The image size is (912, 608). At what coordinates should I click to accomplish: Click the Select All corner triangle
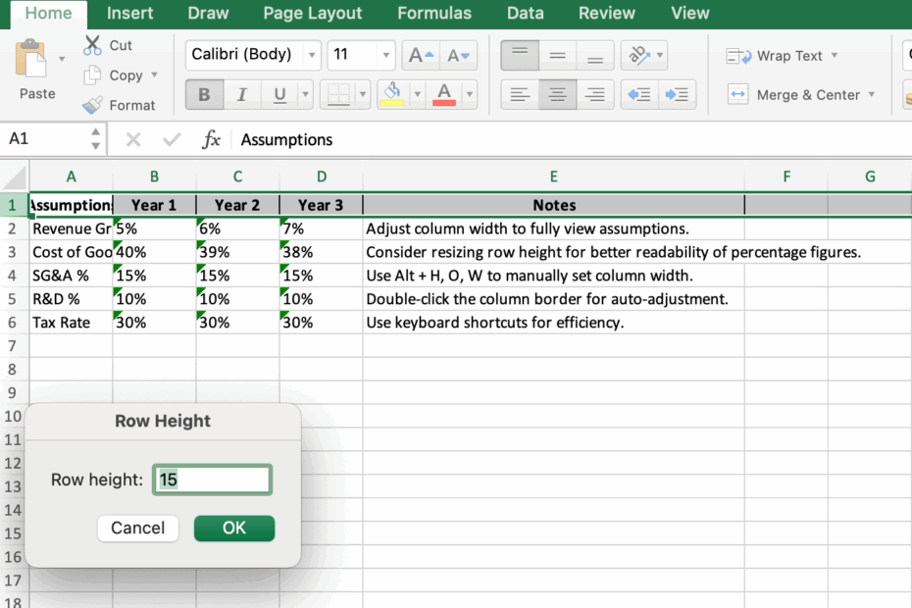pos(15,177)
